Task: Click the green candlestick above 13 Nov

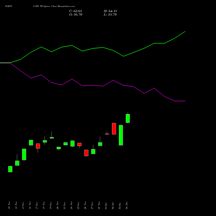Action: pyautogui.click(x=24, y=154)
